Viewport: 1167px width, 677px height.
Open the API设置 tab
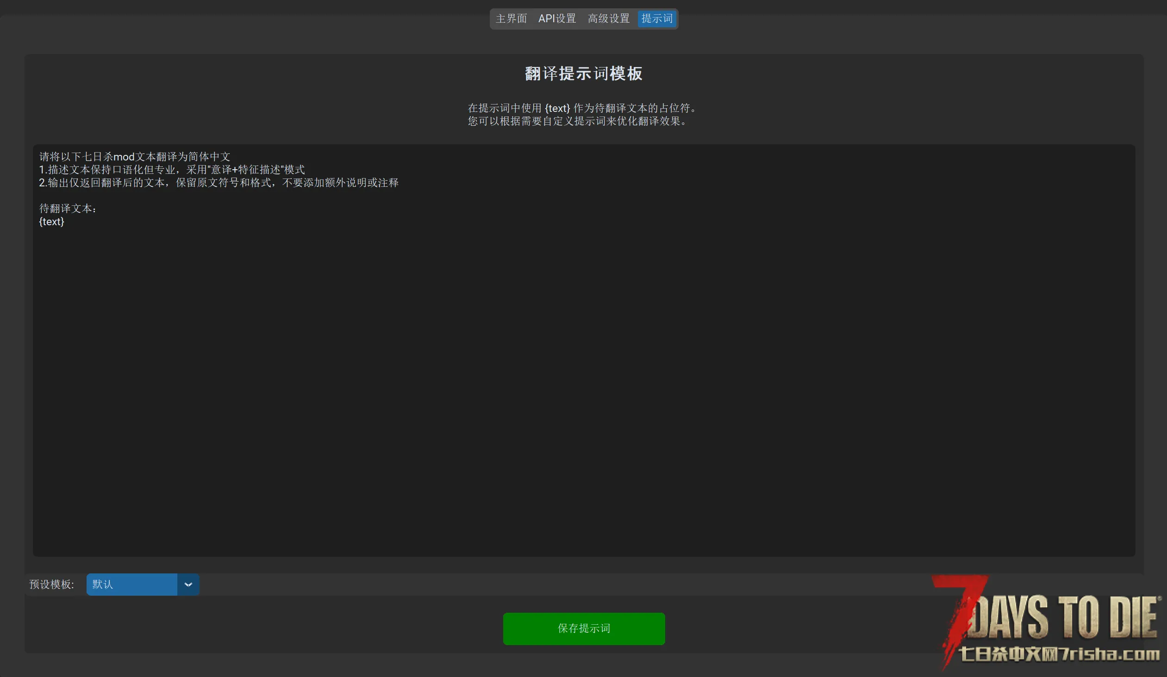click(x=557, y=18)
